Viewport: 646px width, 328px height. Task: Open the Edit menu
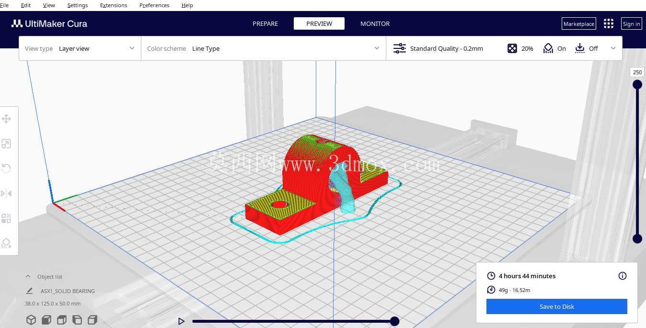26,5
